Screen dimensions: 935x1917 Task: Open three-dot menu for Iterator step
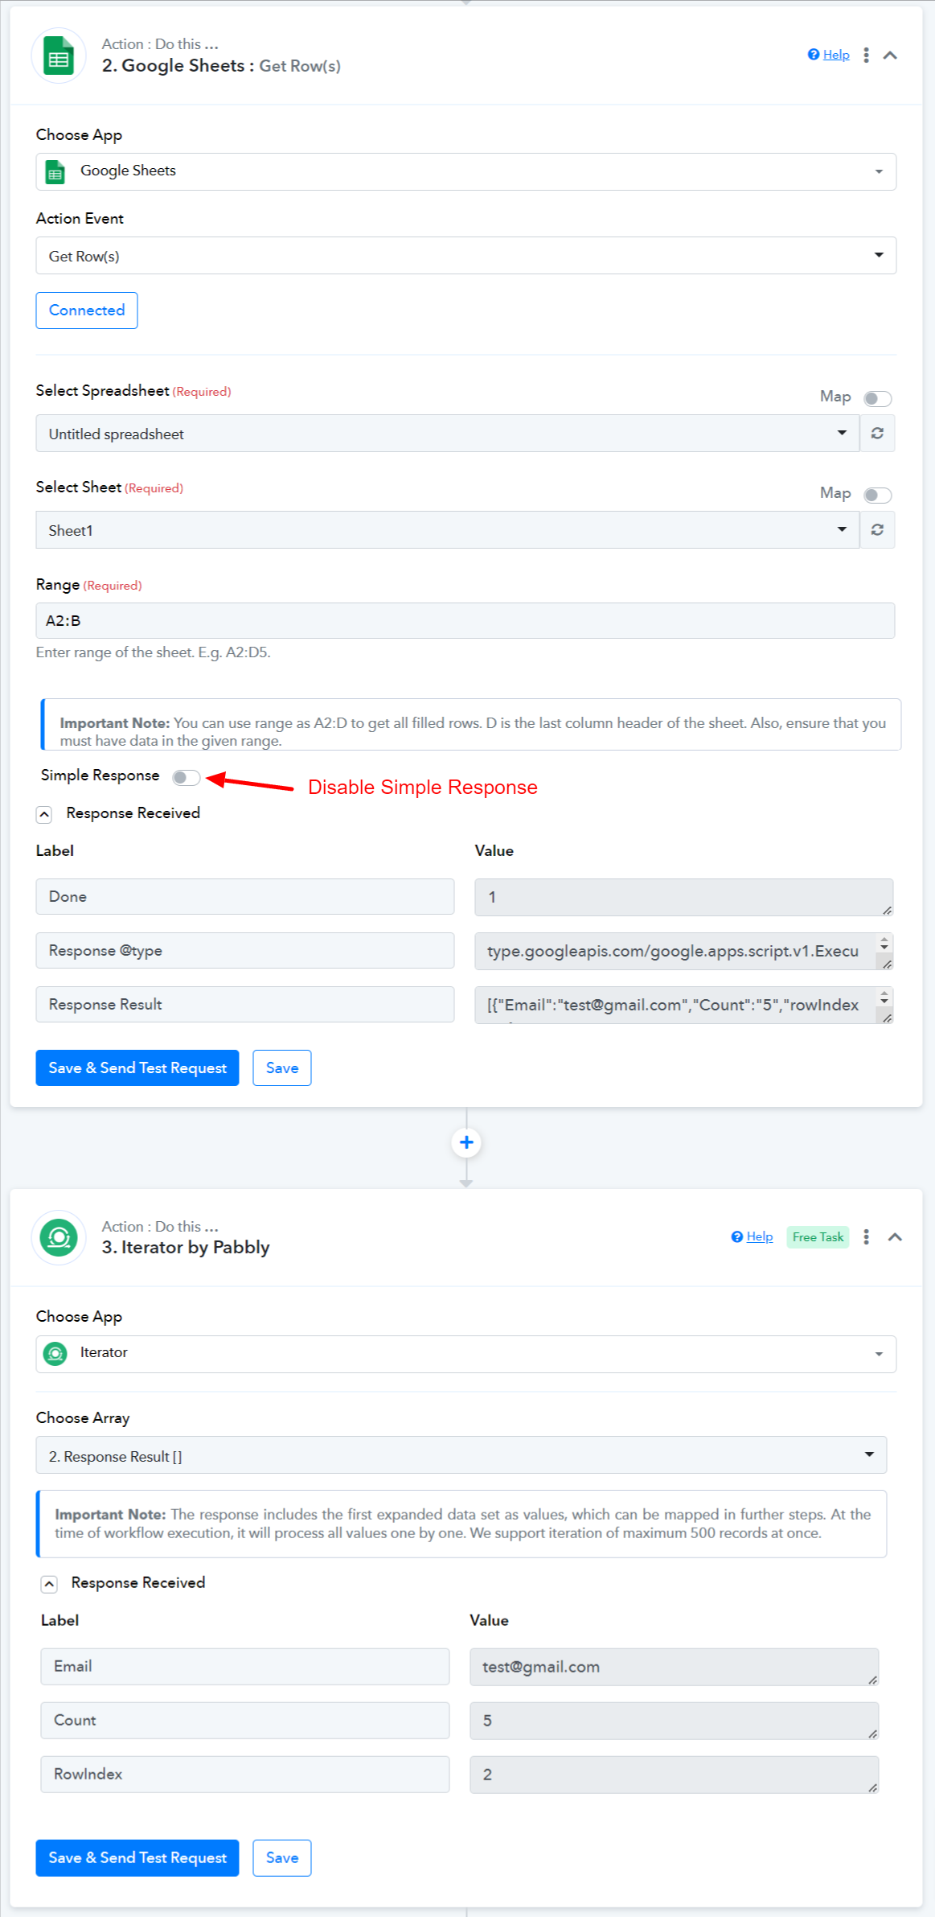pyautogui.click(x=866, y=1237)
